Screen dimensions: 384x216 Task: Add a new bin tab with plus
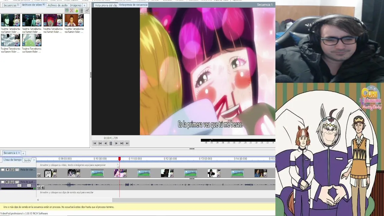(85, 5)
